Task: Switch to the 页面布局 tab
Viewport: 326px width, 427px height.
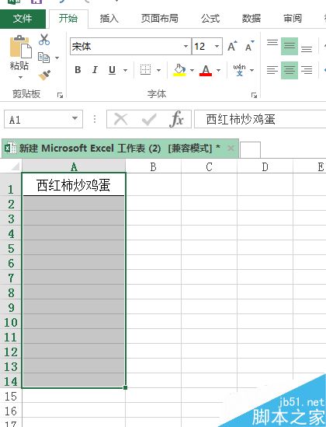Action: coord(159,19)
